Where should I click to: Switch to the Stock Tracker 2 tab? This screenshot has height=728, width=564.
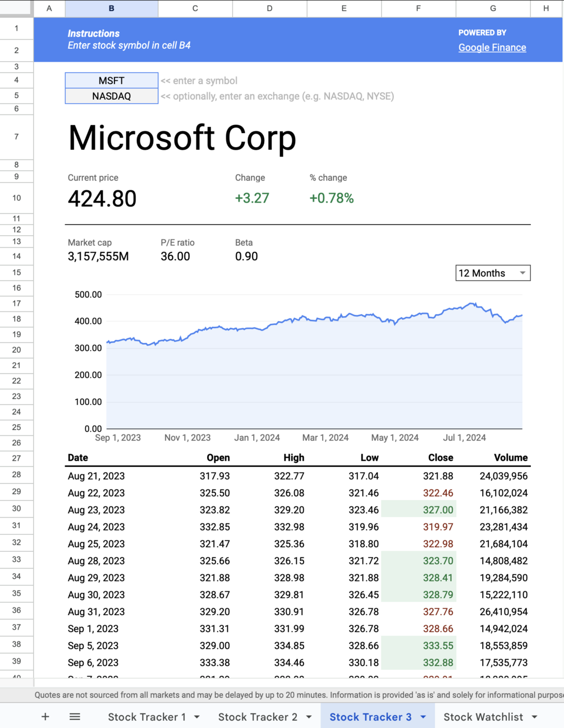258,717
